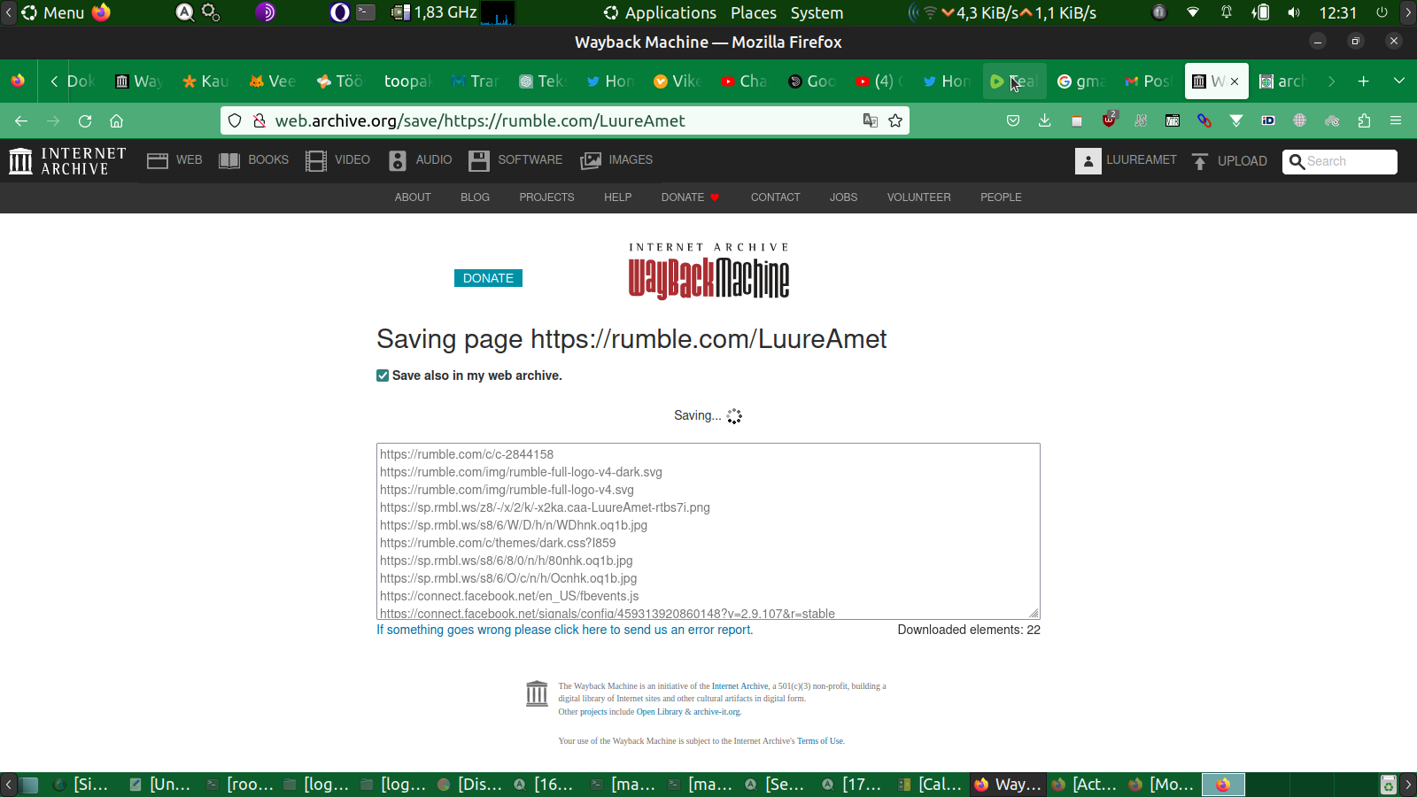The width and height of the screenshot is (1417, 797).
Task: Switch to the 'toopal' browser tab
Action: coord(407,81)
